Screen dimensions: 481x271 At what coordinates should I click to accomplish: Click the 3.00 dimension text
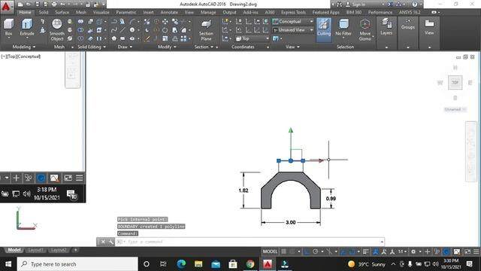pyautogui.click(x=291, y=223)
